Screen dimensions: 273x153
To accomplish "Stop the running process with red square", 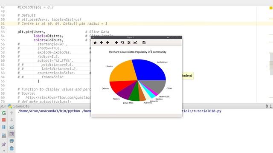I will click(x=4, y=120).
